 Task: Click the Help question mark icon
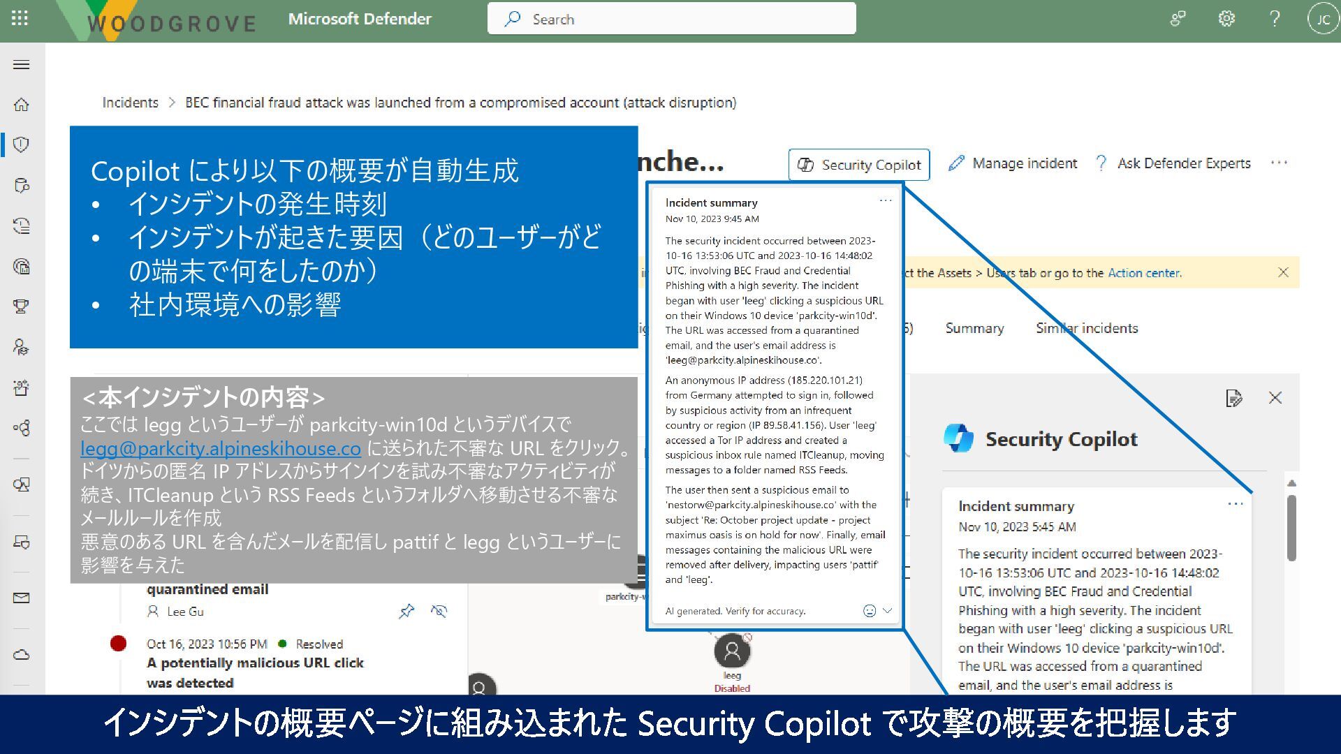click(1274, 19)
